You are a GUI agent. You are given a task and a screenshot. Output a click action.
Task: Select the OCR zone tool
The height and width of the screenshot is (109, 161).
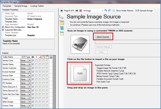(x=62, y=28)
